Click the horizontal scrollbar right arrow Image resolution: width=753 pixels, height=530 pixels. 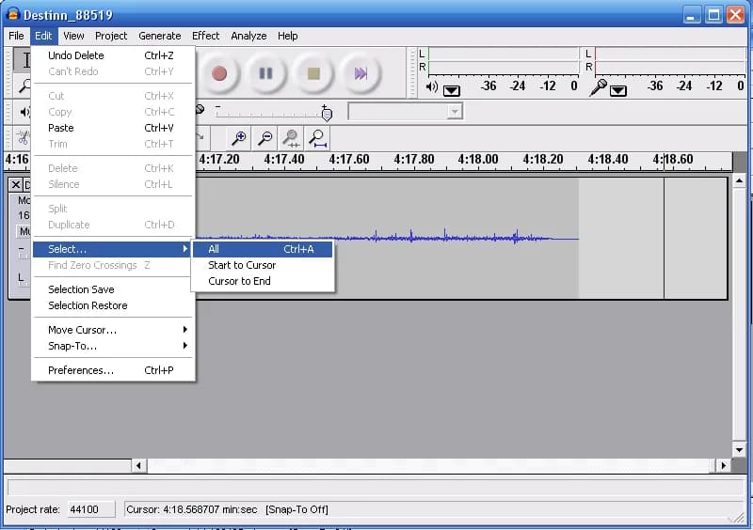point(724,465)
